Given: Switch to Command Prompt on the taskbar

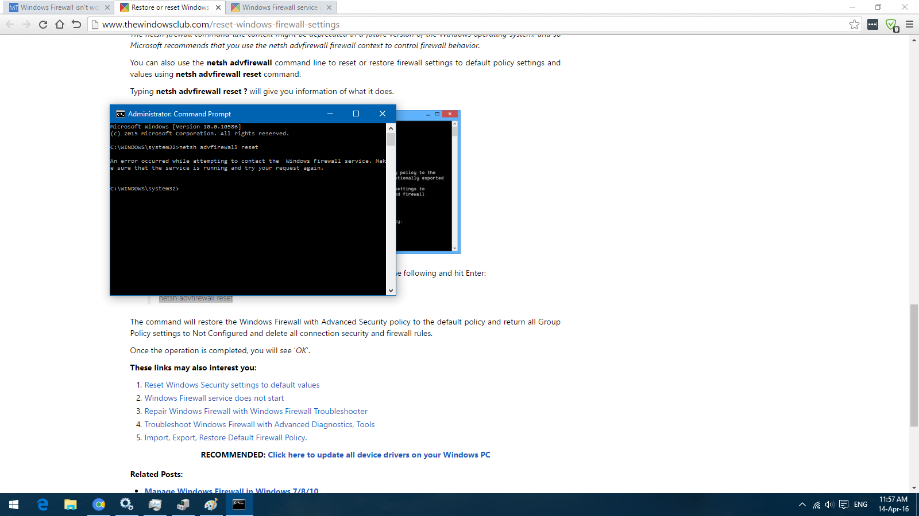Looking at the screenshot, I should pos(239,505).
